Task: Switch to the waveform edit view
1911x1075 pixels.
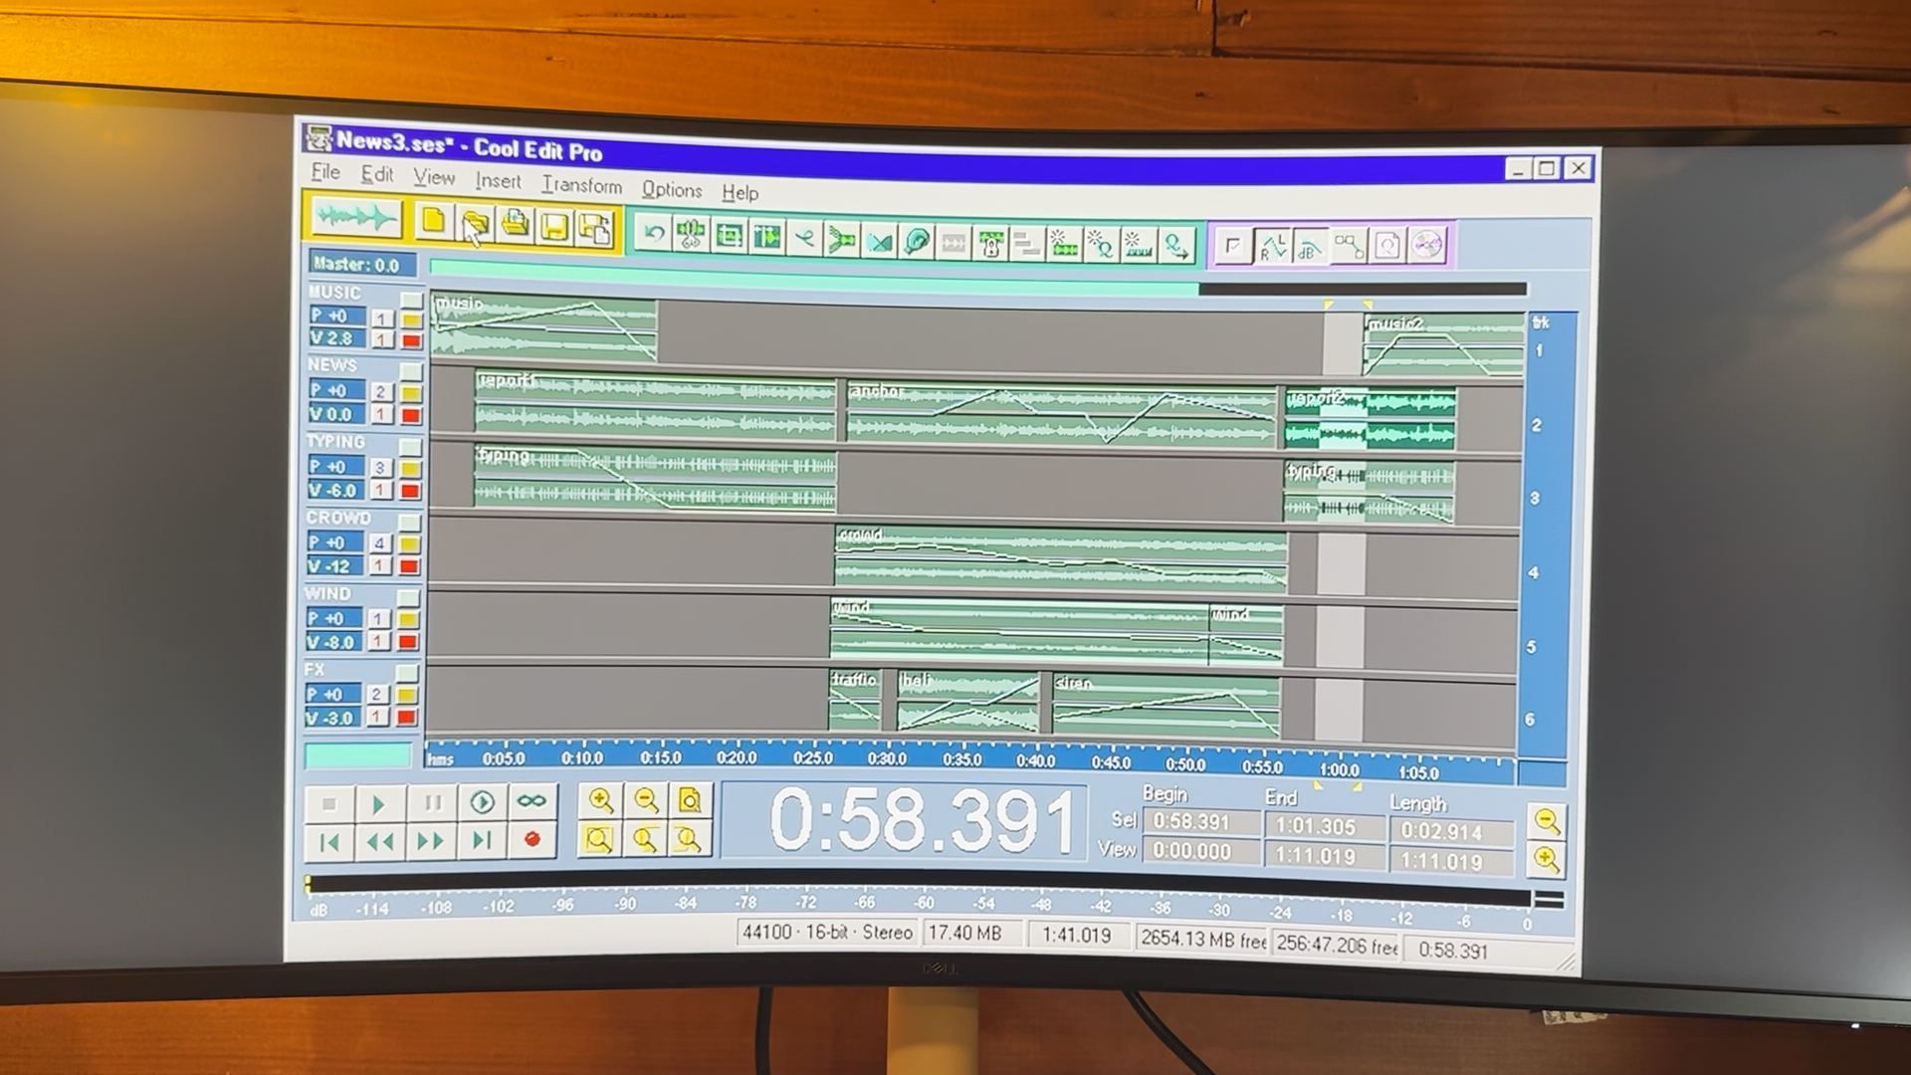Action: click(x=354, y=218)
